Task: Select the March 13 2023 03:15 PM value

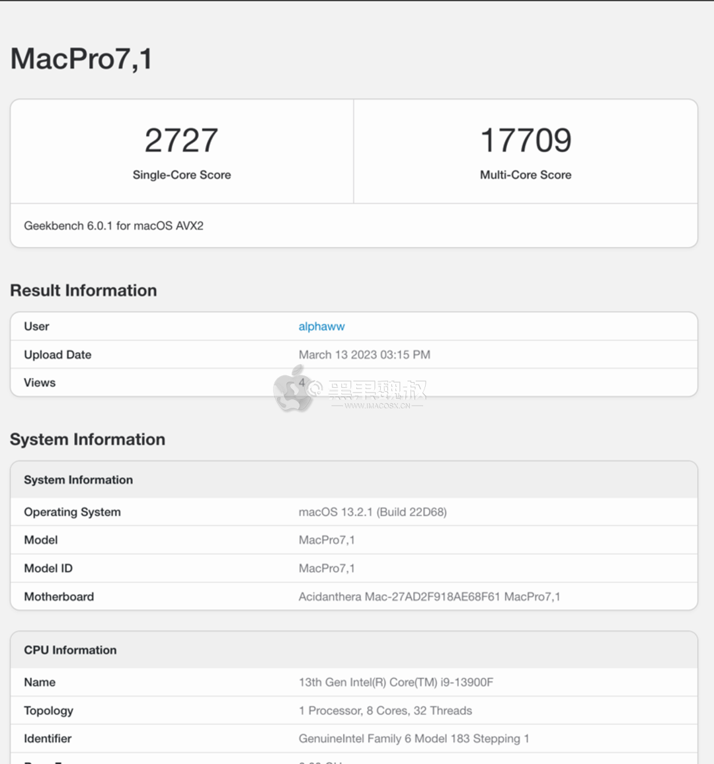Action: tap(364, 355)
